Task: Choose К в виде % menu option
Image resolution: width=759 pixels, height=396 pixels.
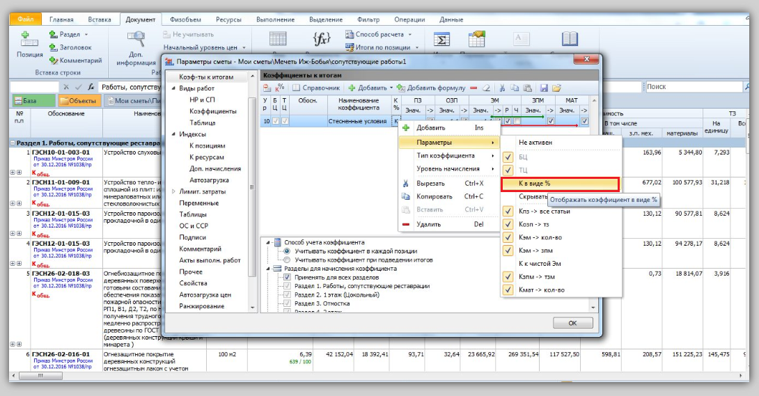Action: coord(560,184)
